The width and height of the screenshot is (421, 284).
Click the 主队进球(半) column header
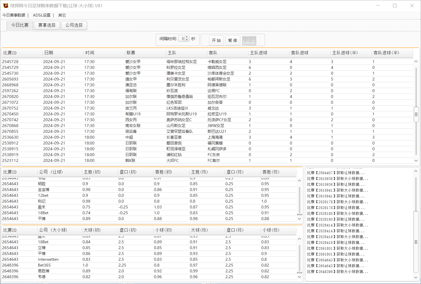351,53
